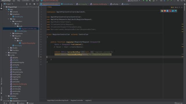
Task: Switch to auth.php editor tab
Action: pyautogui.click(x=115, y=4)
